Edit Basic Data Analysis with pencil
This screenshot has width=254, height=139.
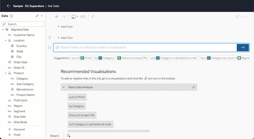coord(194,87)
